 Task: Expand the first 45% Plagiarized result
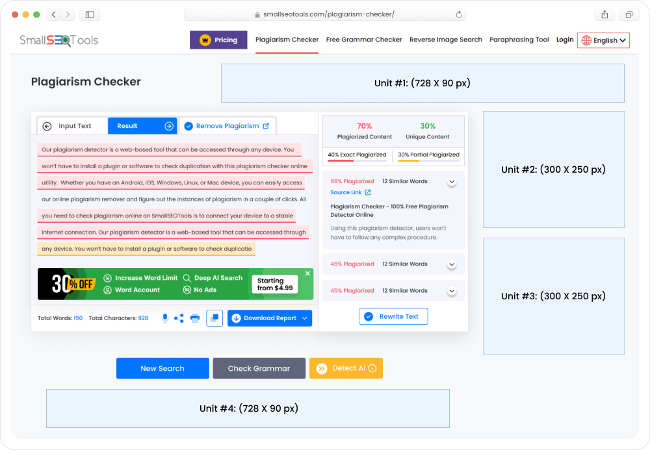pos(452,264)
